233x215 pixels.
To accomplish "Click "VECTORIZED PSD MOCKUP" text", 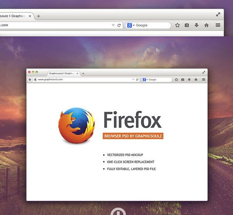I will [125, 155].
